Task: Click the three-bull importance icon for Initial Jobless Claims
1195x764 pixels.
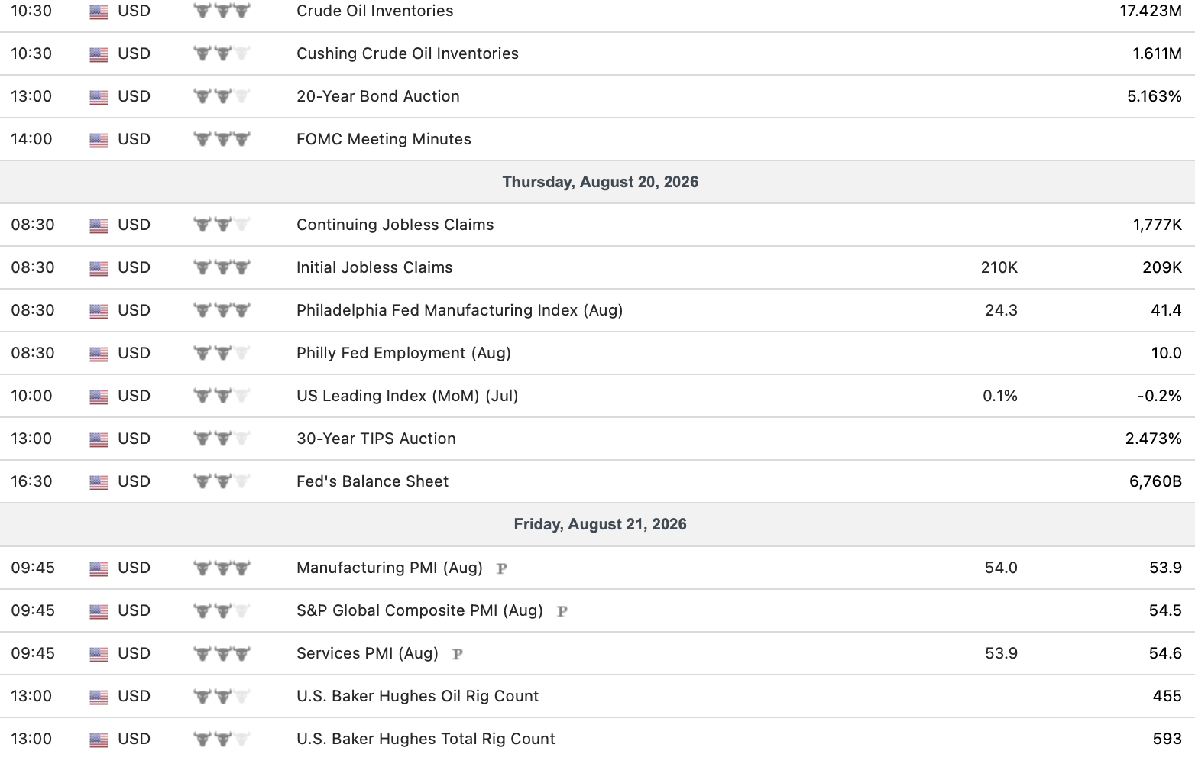Action: [x=222, y=267]
